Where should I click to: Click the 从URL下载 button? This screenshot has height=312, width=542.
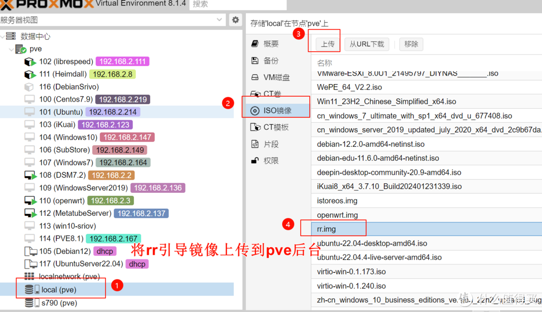coord(367,44)
